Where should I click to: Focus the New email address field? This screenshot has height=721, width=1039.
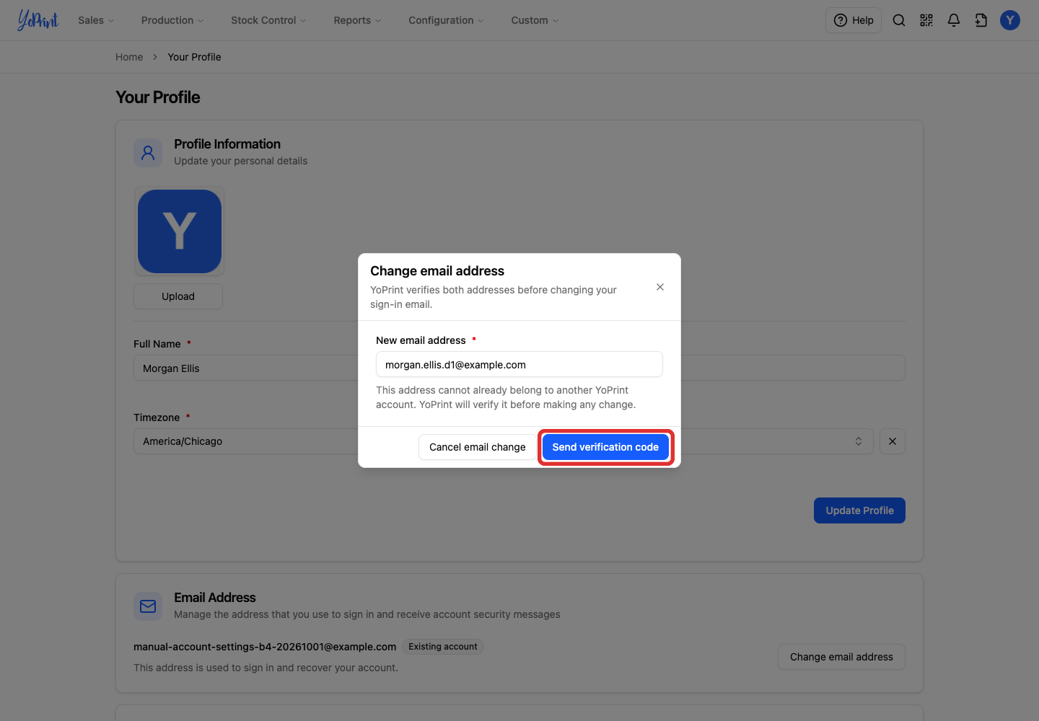click(519, 364)
